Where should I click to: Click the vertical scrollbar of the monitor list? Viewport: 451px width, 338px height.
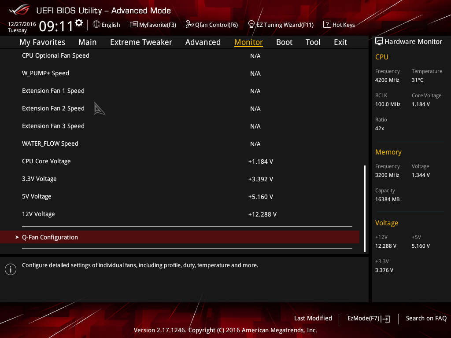[x=365, y=208]
